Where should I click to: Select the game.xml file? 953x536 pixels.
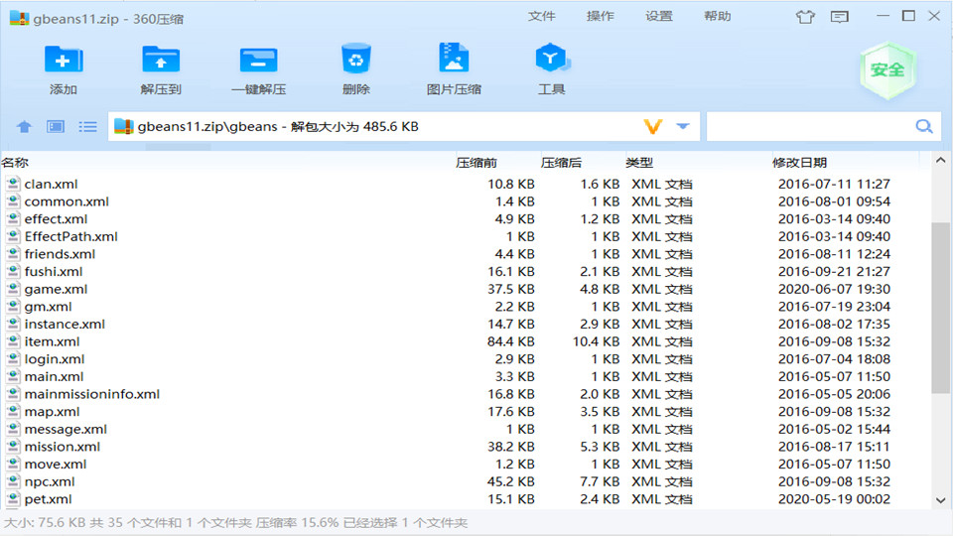tap(56, 289)
